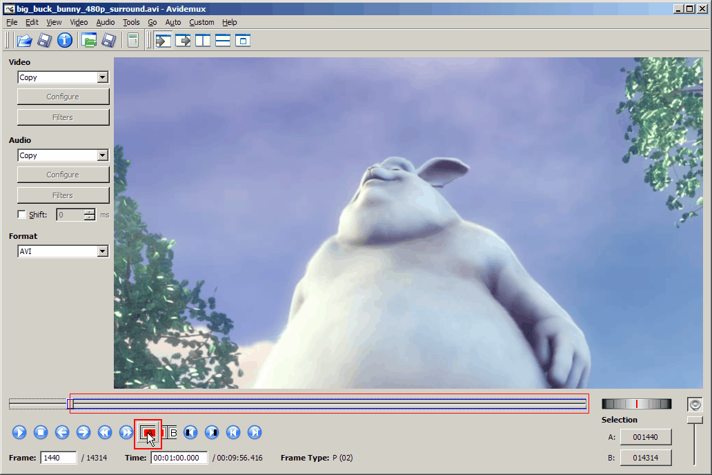Open the Audio menu
The width and height of the screenshot is (712, 475).
coord(106,22)
